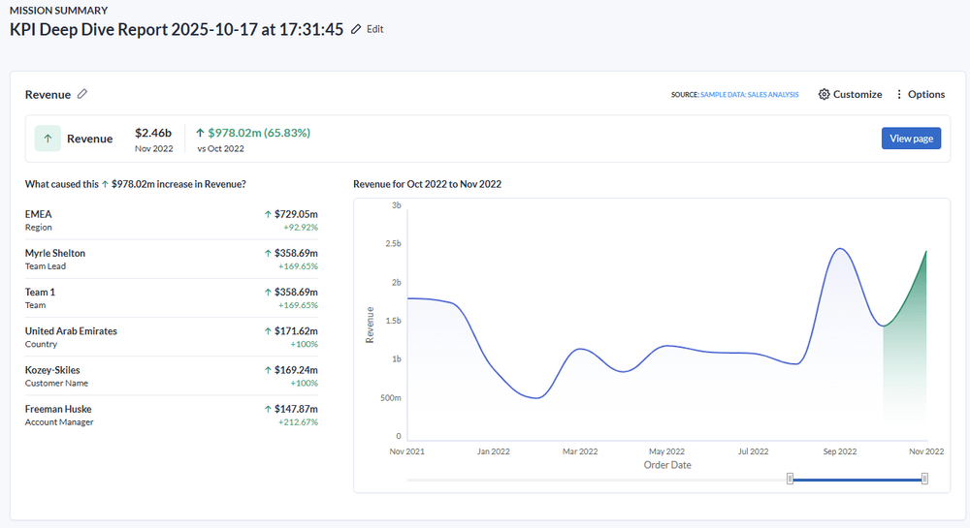Click the right handle of date range slider

coord(924,479)
